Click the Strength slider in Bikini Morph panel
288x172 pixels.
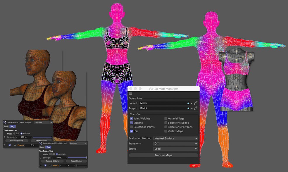tap(77, 158)
